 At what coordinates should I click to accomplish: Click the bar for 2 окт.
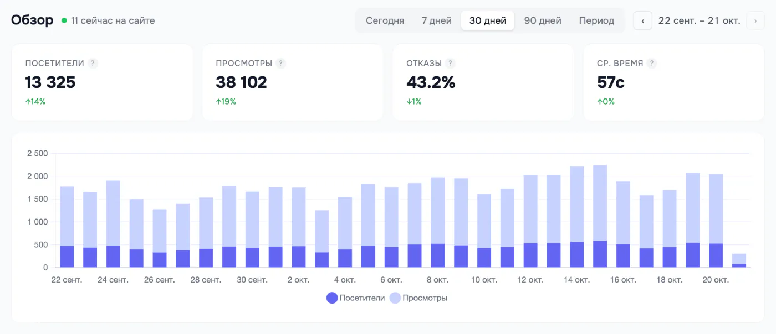point(299,228)
